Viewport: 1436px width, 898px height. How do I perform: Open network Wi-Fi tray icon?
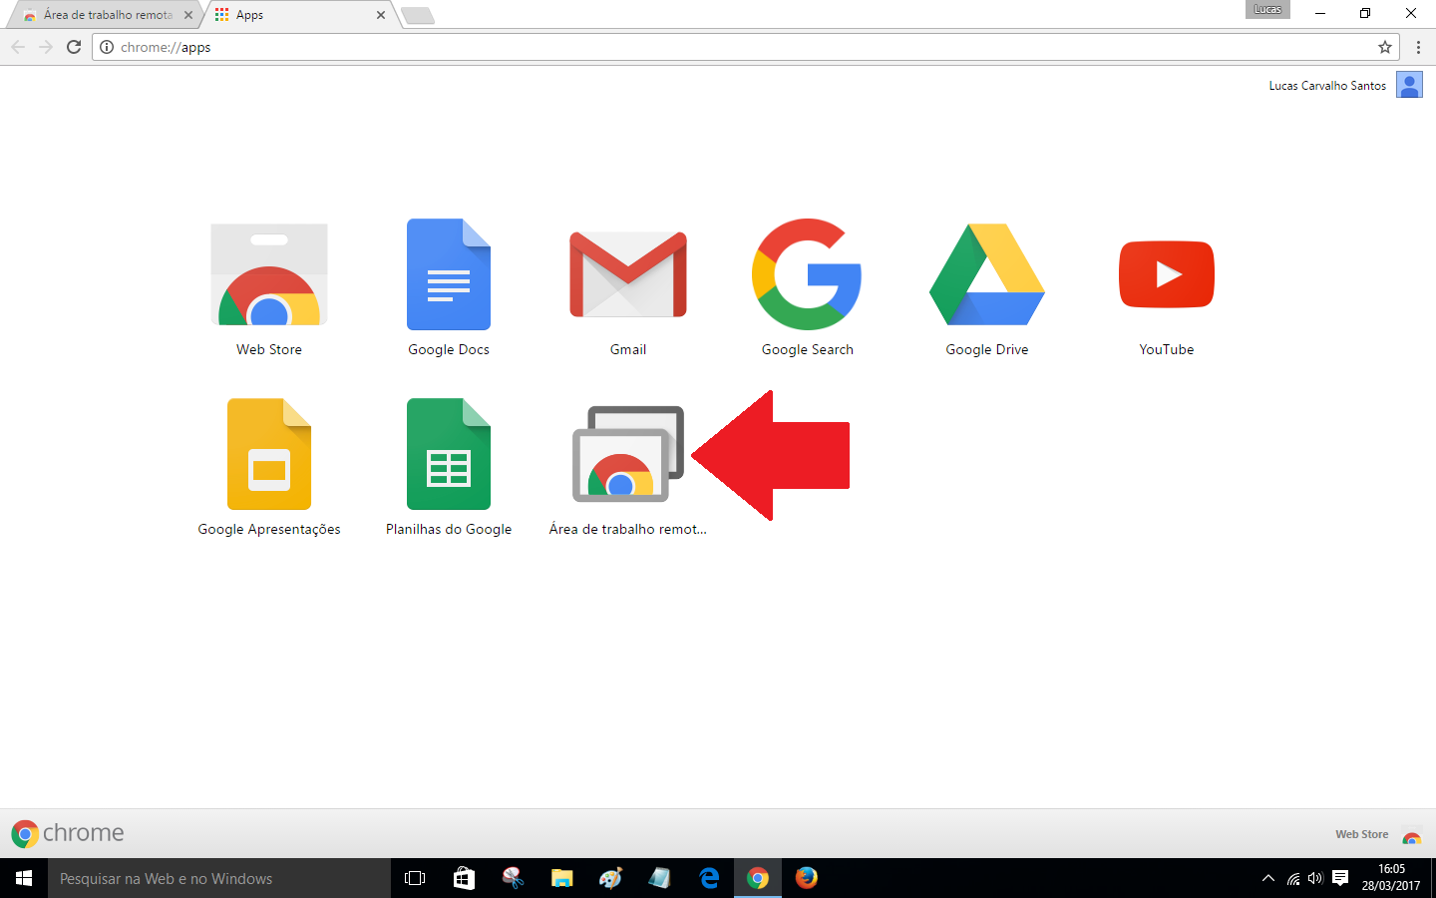click(x=1293, y=878)
